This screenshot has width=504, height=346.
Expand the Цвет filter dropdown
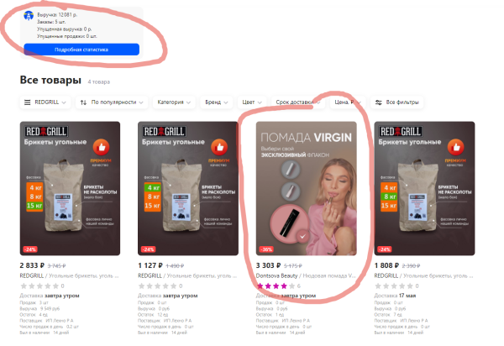click(252, 102)
